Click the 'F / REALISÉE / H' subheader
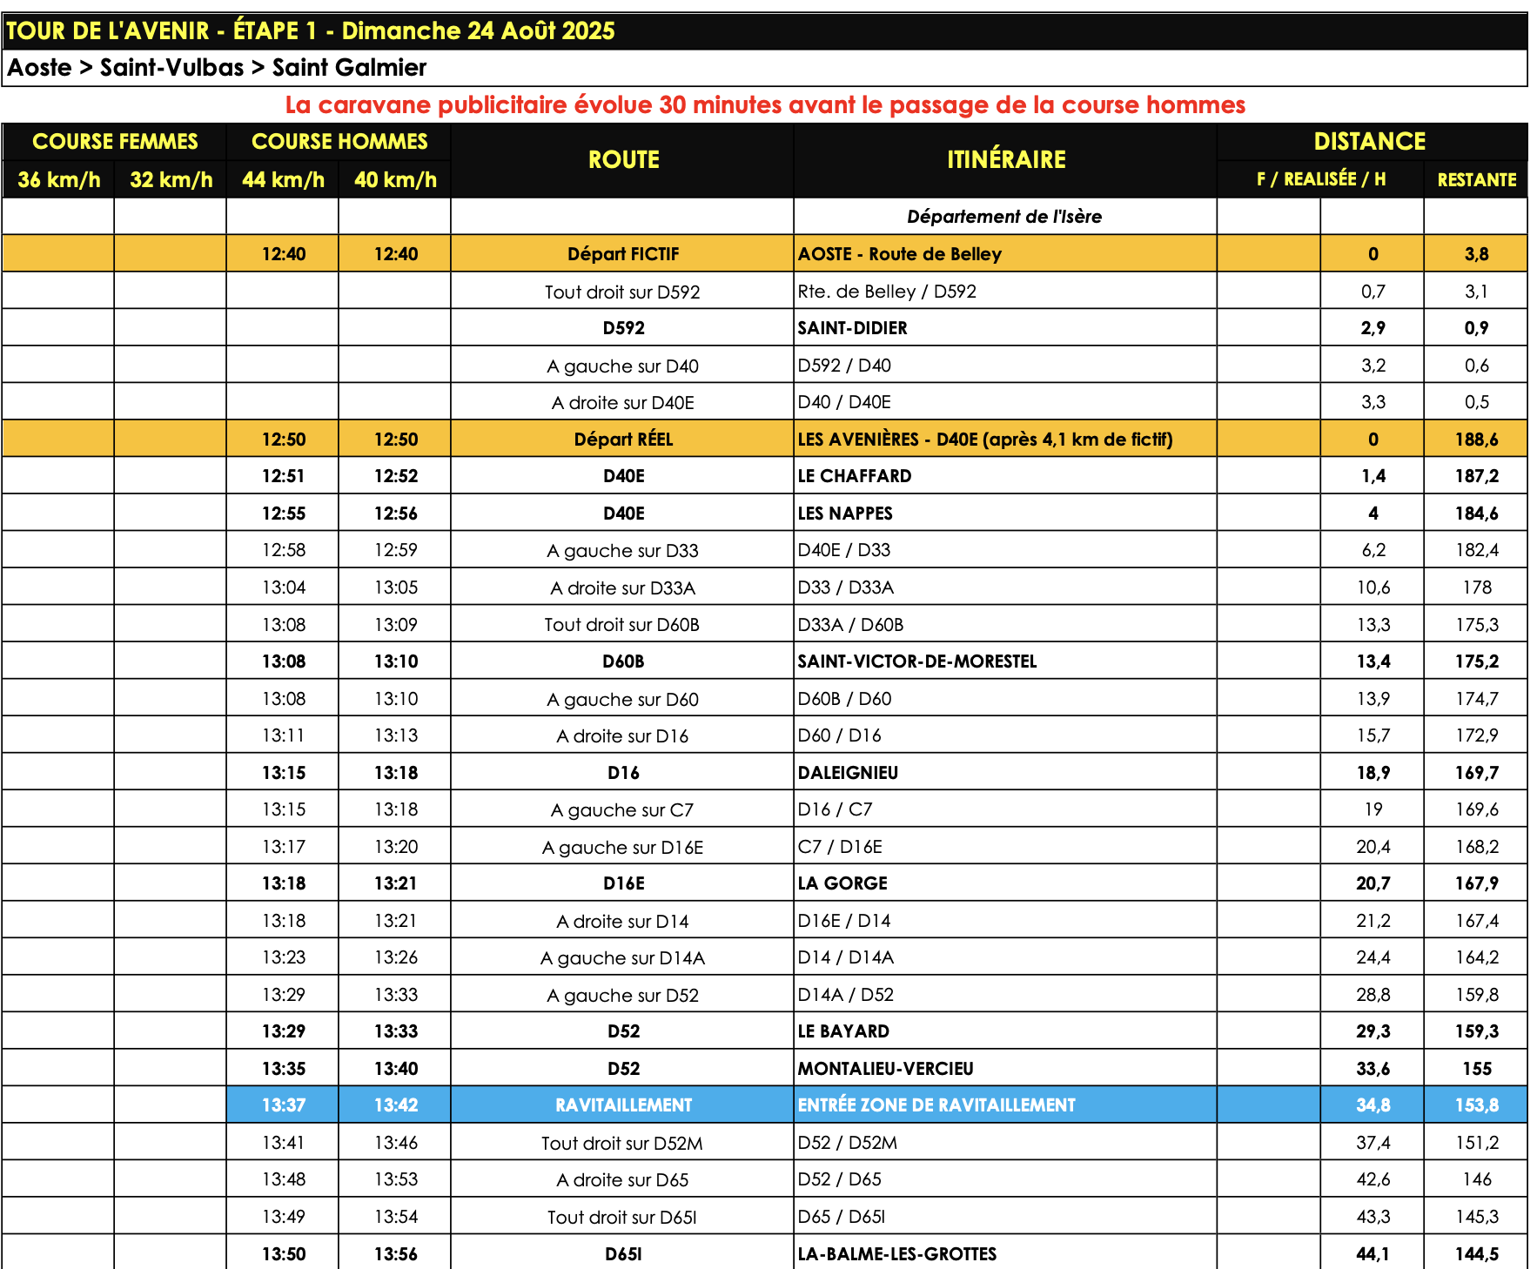 click(x=1321, y=179)
